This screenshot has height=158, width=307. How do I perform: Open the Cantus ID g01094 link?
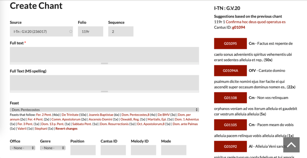point(239,27)
